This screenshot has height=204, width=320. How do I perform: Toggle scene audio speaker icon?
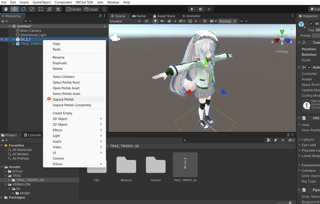click(162, 21)
